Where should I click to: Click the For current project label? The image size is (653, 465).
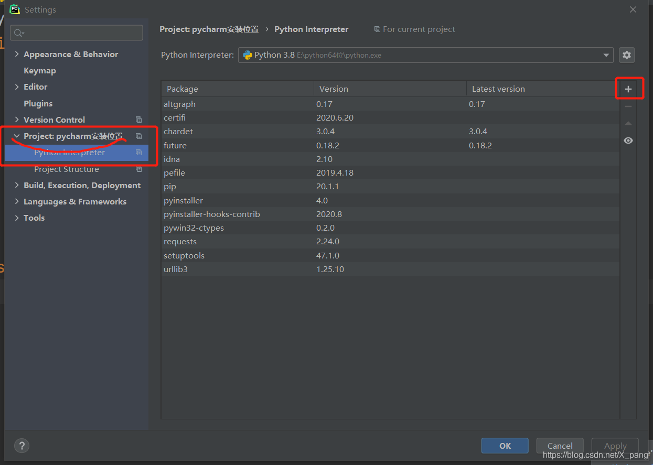pyautogui.click(x=415, y=29)
